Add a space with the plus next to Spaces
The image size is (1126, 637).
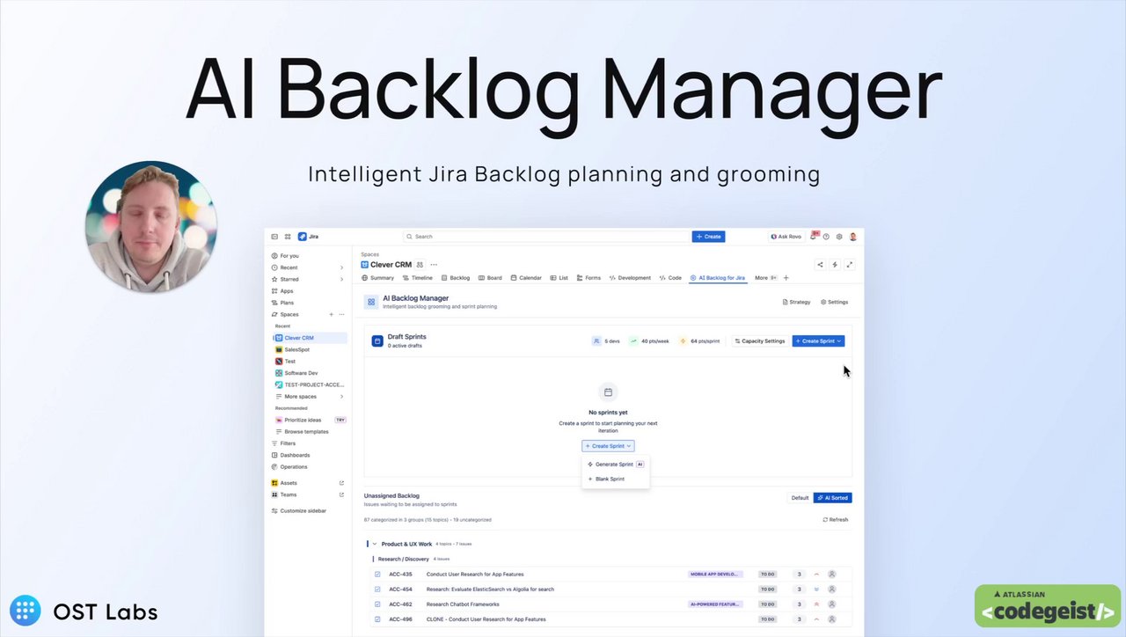[x=331, y=314]
